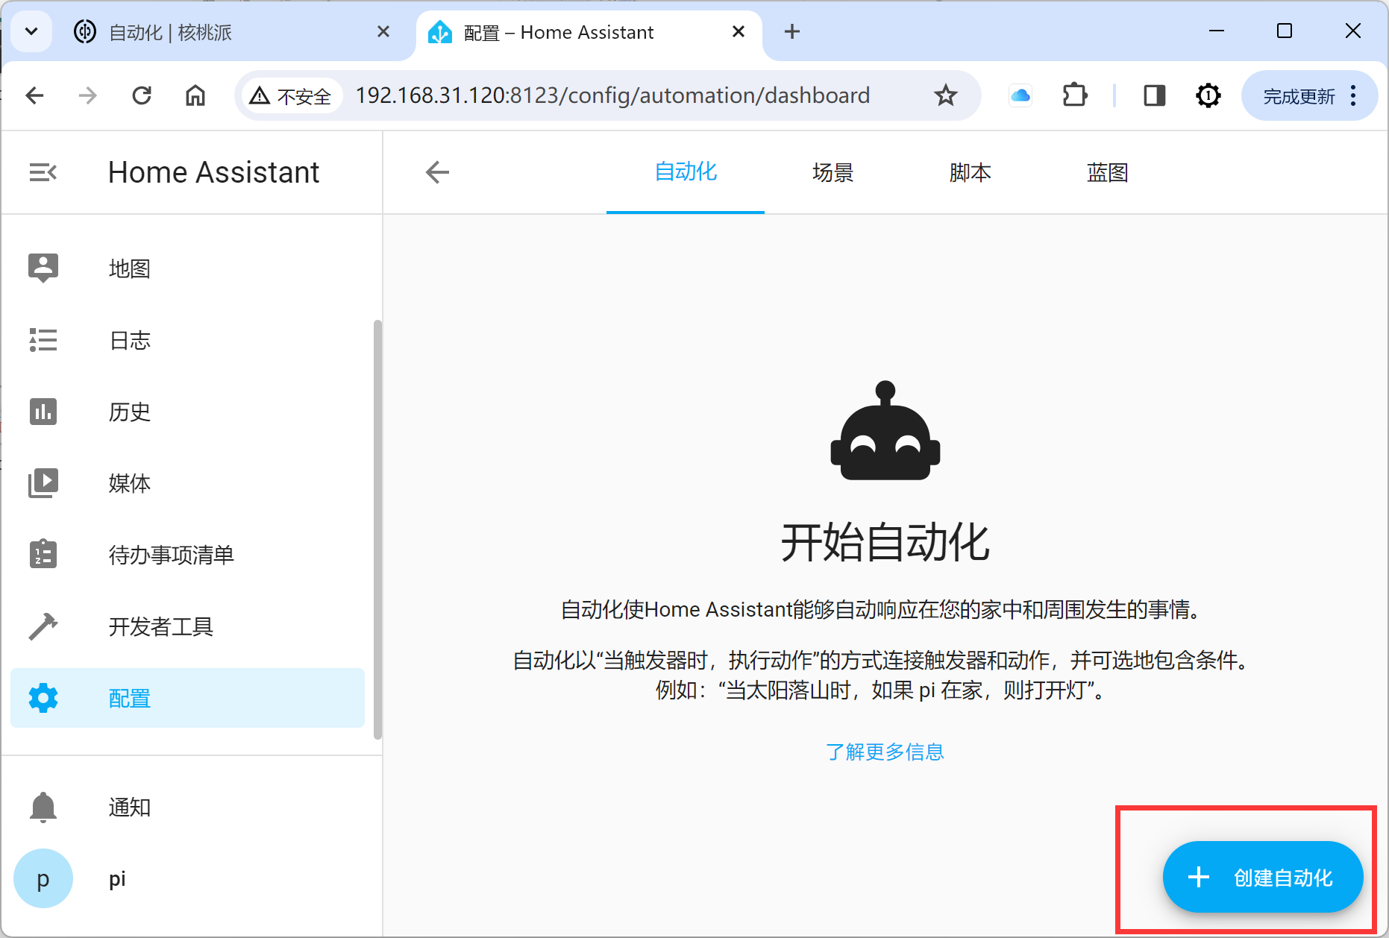Image resolution: width=1389 pixels, height=938 pixels.
Task: Close the 自动化 | 核桃派 tab
Action: pos(383,31)
